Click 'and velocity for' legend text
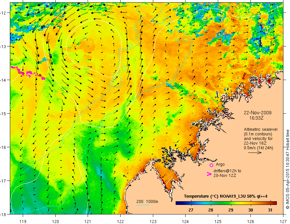The width and height of the screenshot is (290, 224). coord(258,139)
